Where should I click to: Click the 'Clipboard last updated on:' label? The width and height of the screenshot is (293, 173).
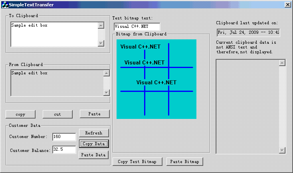coord(247,23)
